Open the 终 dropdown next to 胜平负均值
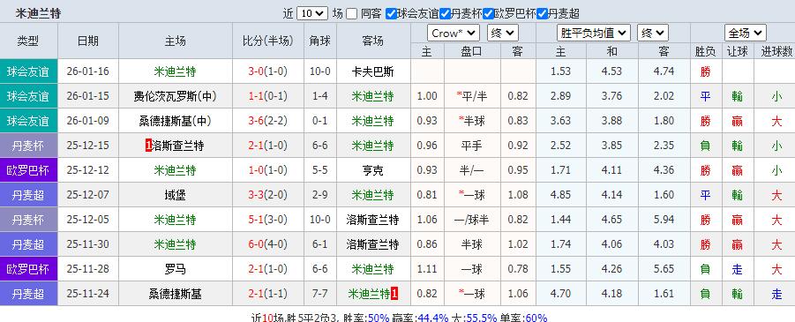Viewport: 795px width, 322px height. pyautogui.click(x=653, y=34)
